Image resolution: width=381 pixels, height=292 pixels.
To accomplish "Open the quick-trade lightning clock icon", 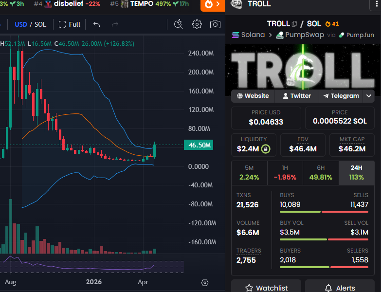I will [x=179, y=24].
